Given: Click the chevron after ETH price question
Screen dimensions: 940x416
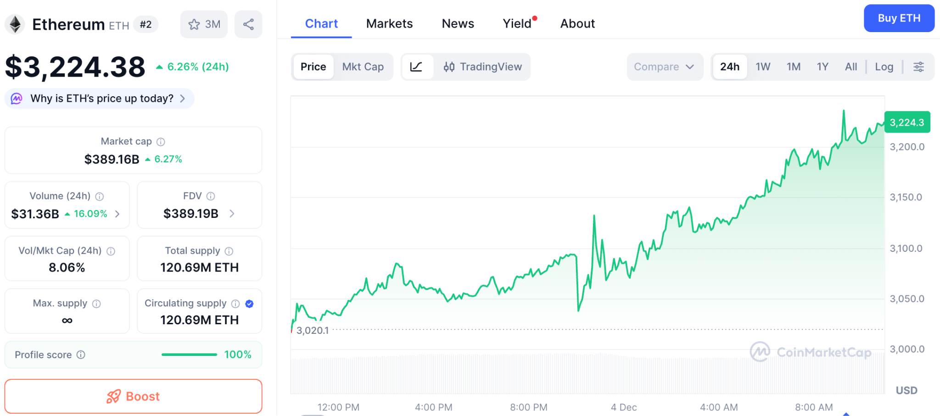Looking at the screenshot, I should click(183, 99).
